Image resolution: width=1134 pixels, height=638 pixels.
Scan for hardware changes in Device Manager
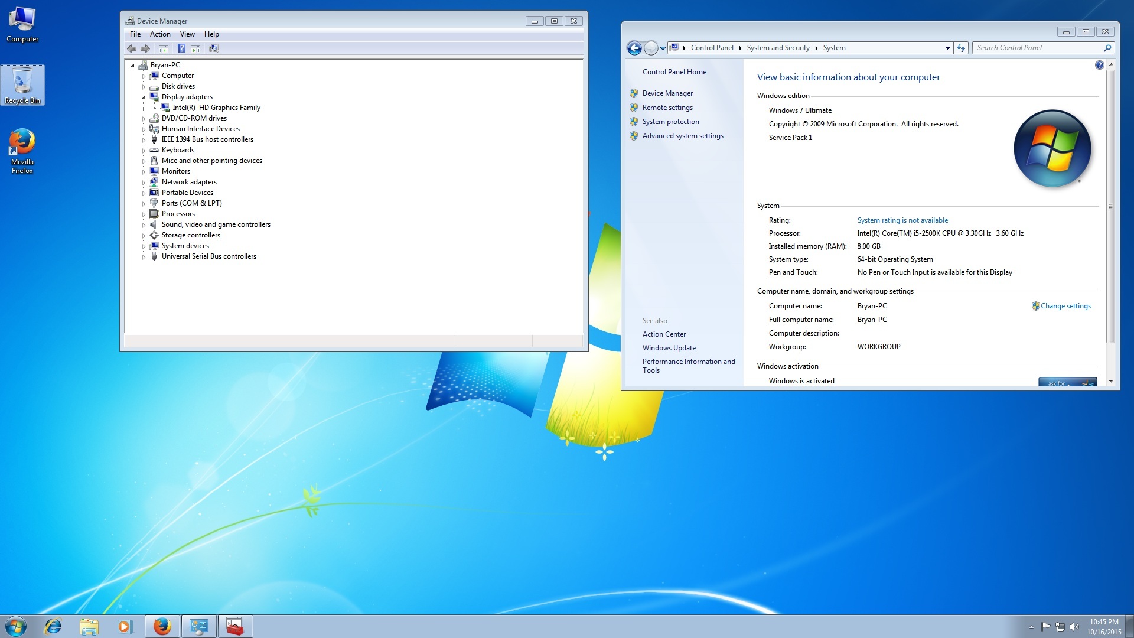213,48
